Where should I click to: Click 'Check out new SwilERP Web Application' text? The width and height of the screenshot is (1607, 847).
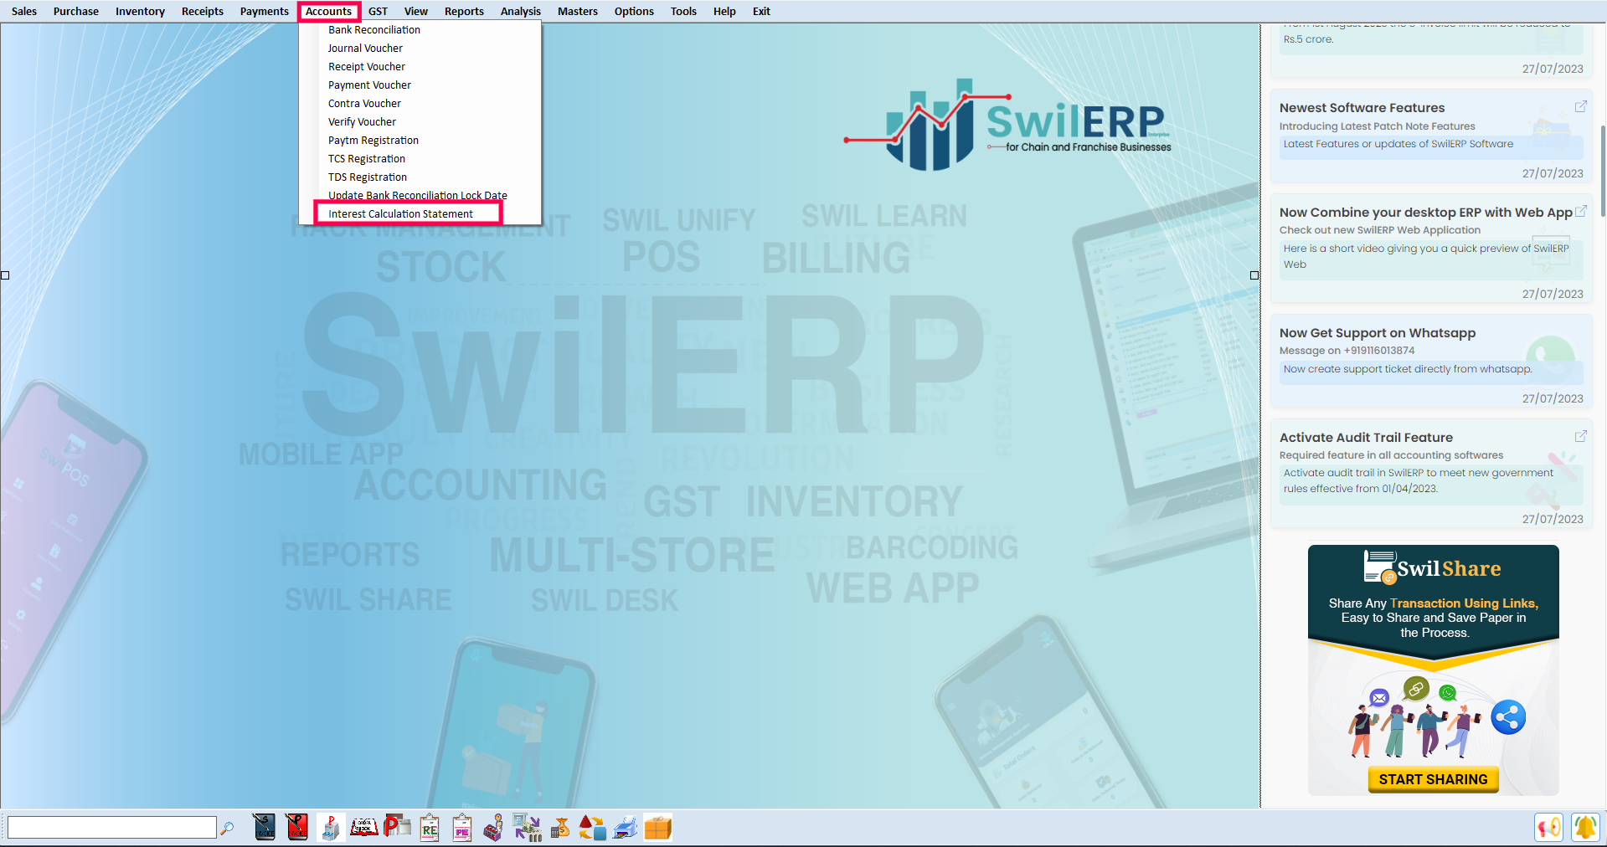tap(1379, 230)
